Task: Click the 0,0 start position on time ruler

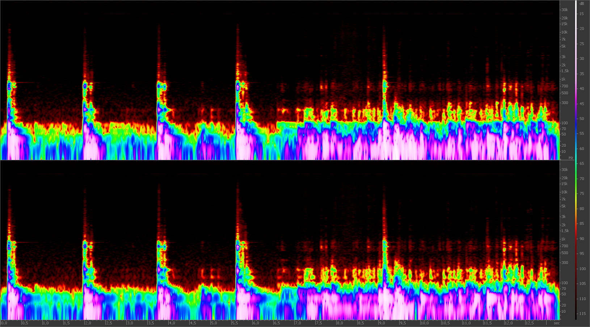Action: [x=4, y=323]
